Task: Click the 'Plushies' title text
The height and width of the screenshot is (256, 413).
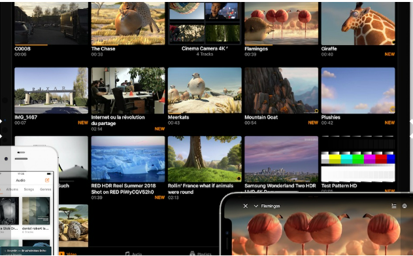Action: (x=331, y=117)
